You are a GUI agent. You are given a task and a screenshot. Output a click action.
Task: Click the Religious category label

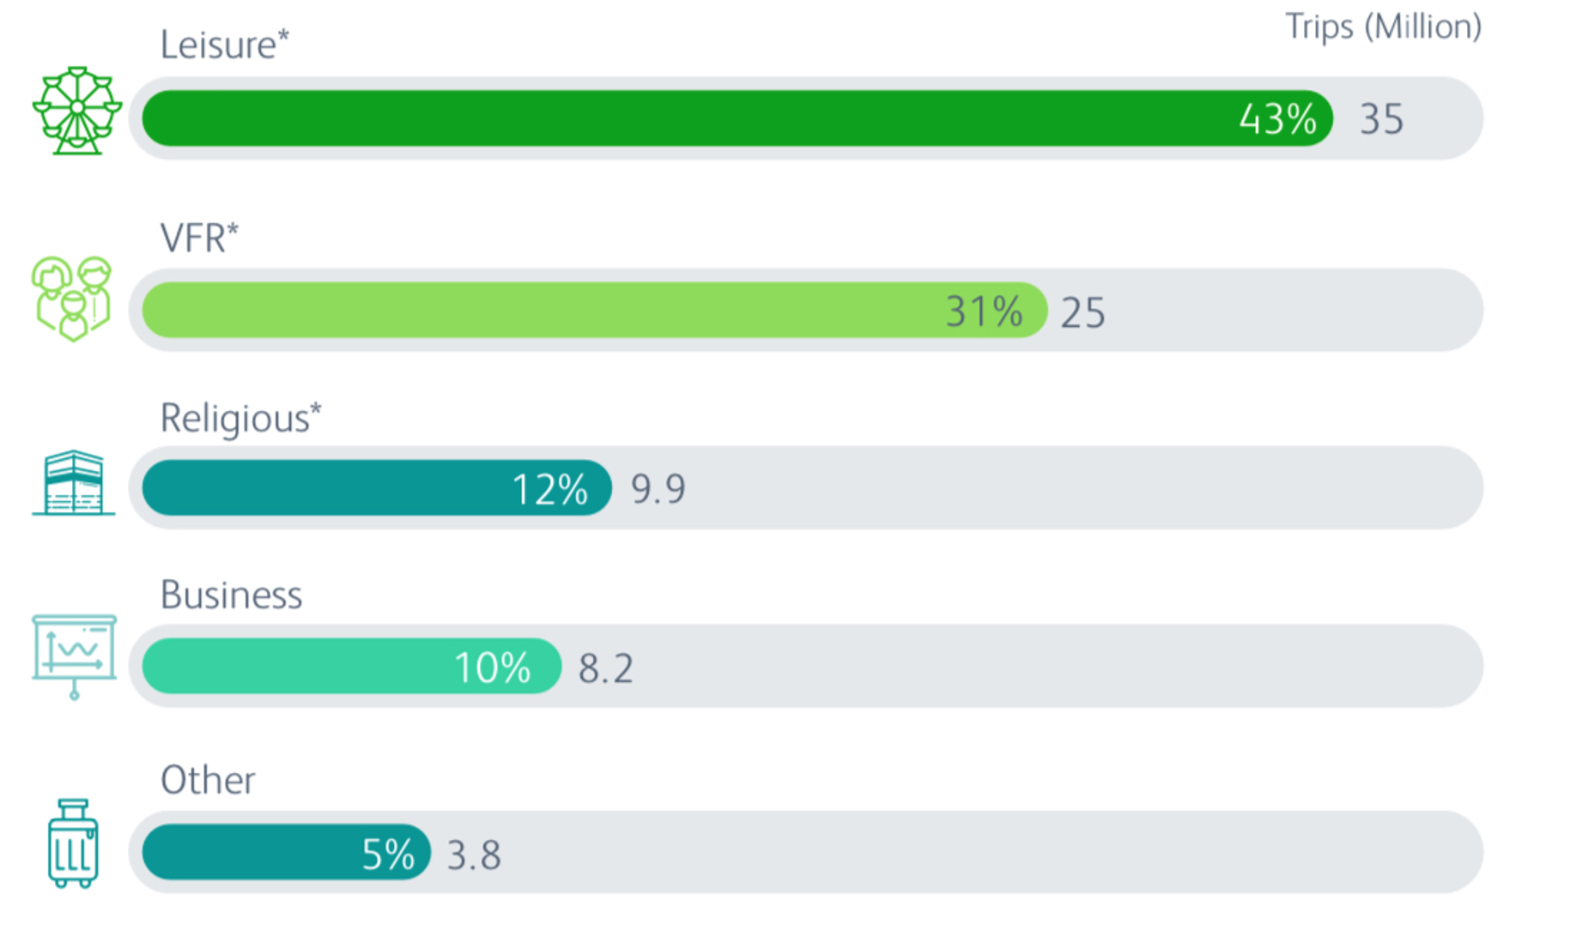point(240,419)
